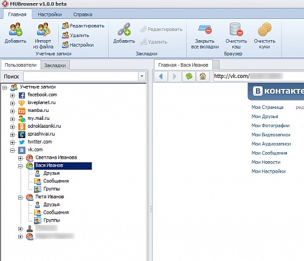Open Мои Сообщения link
This screenshot has height=261, width=304.
269,153
